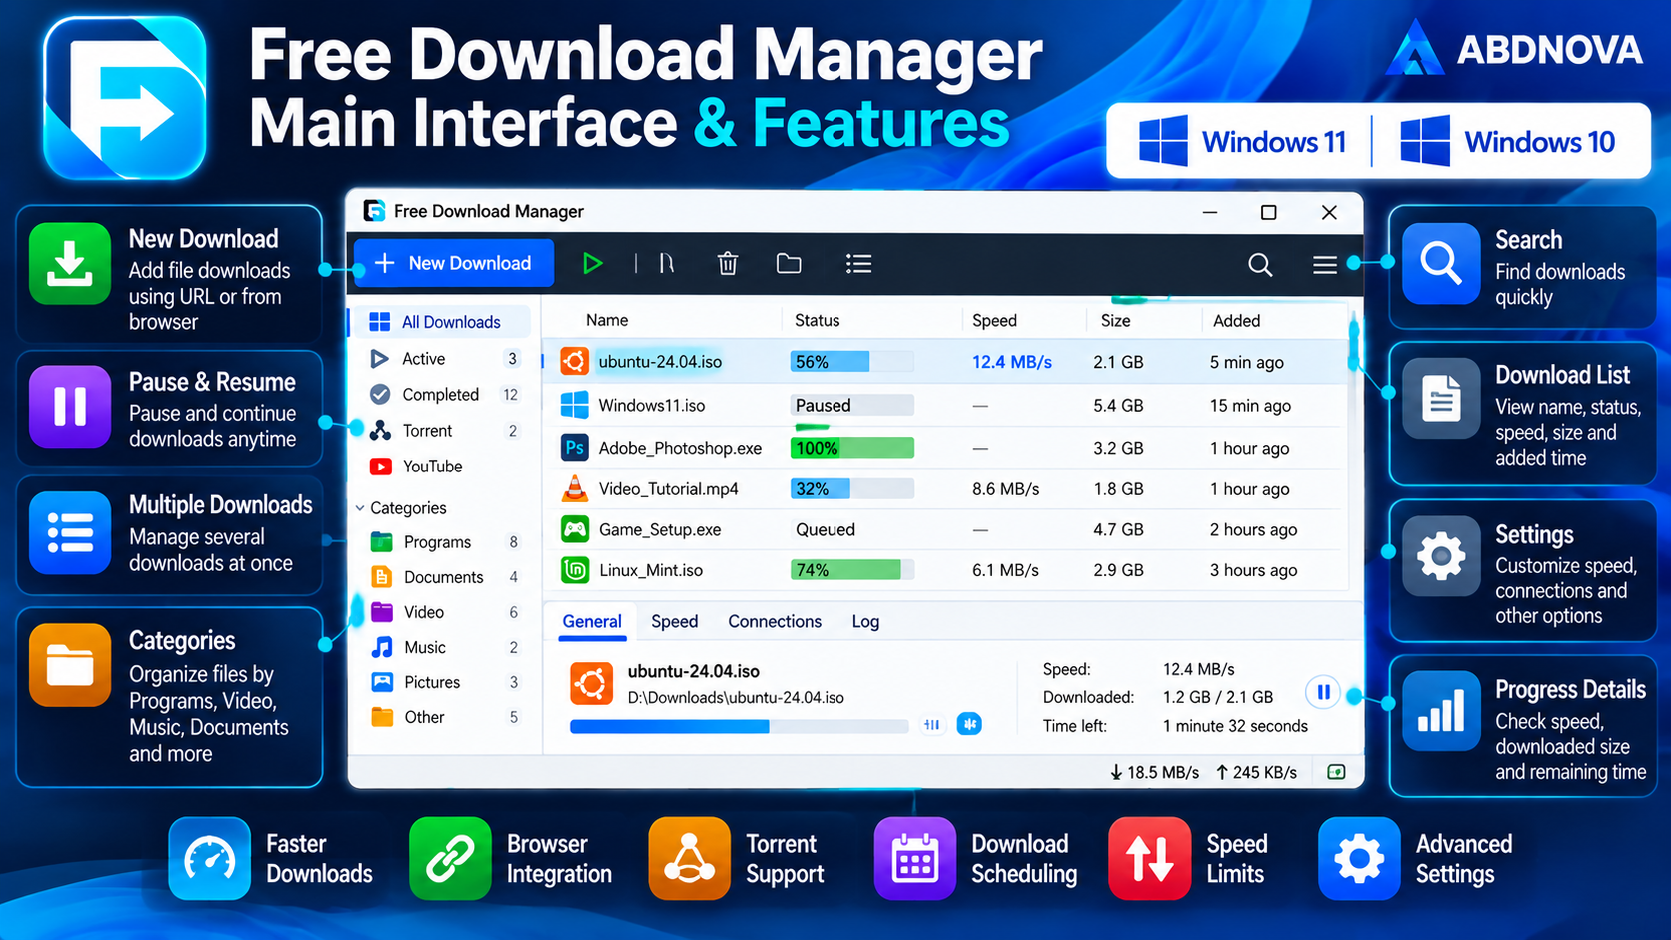Switch to the Log tab
The image size is (1671, 940).
pyautogui.click(x=865, y=621)
